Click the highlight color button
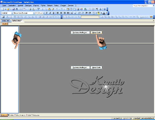155x120 pixels. click(99, 13)
